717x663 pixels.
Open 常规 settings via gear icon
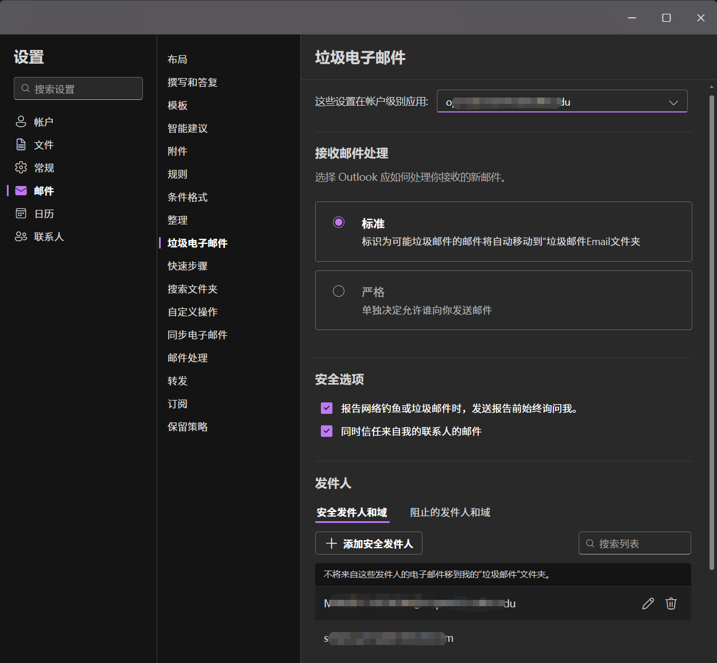click(21, 168)
